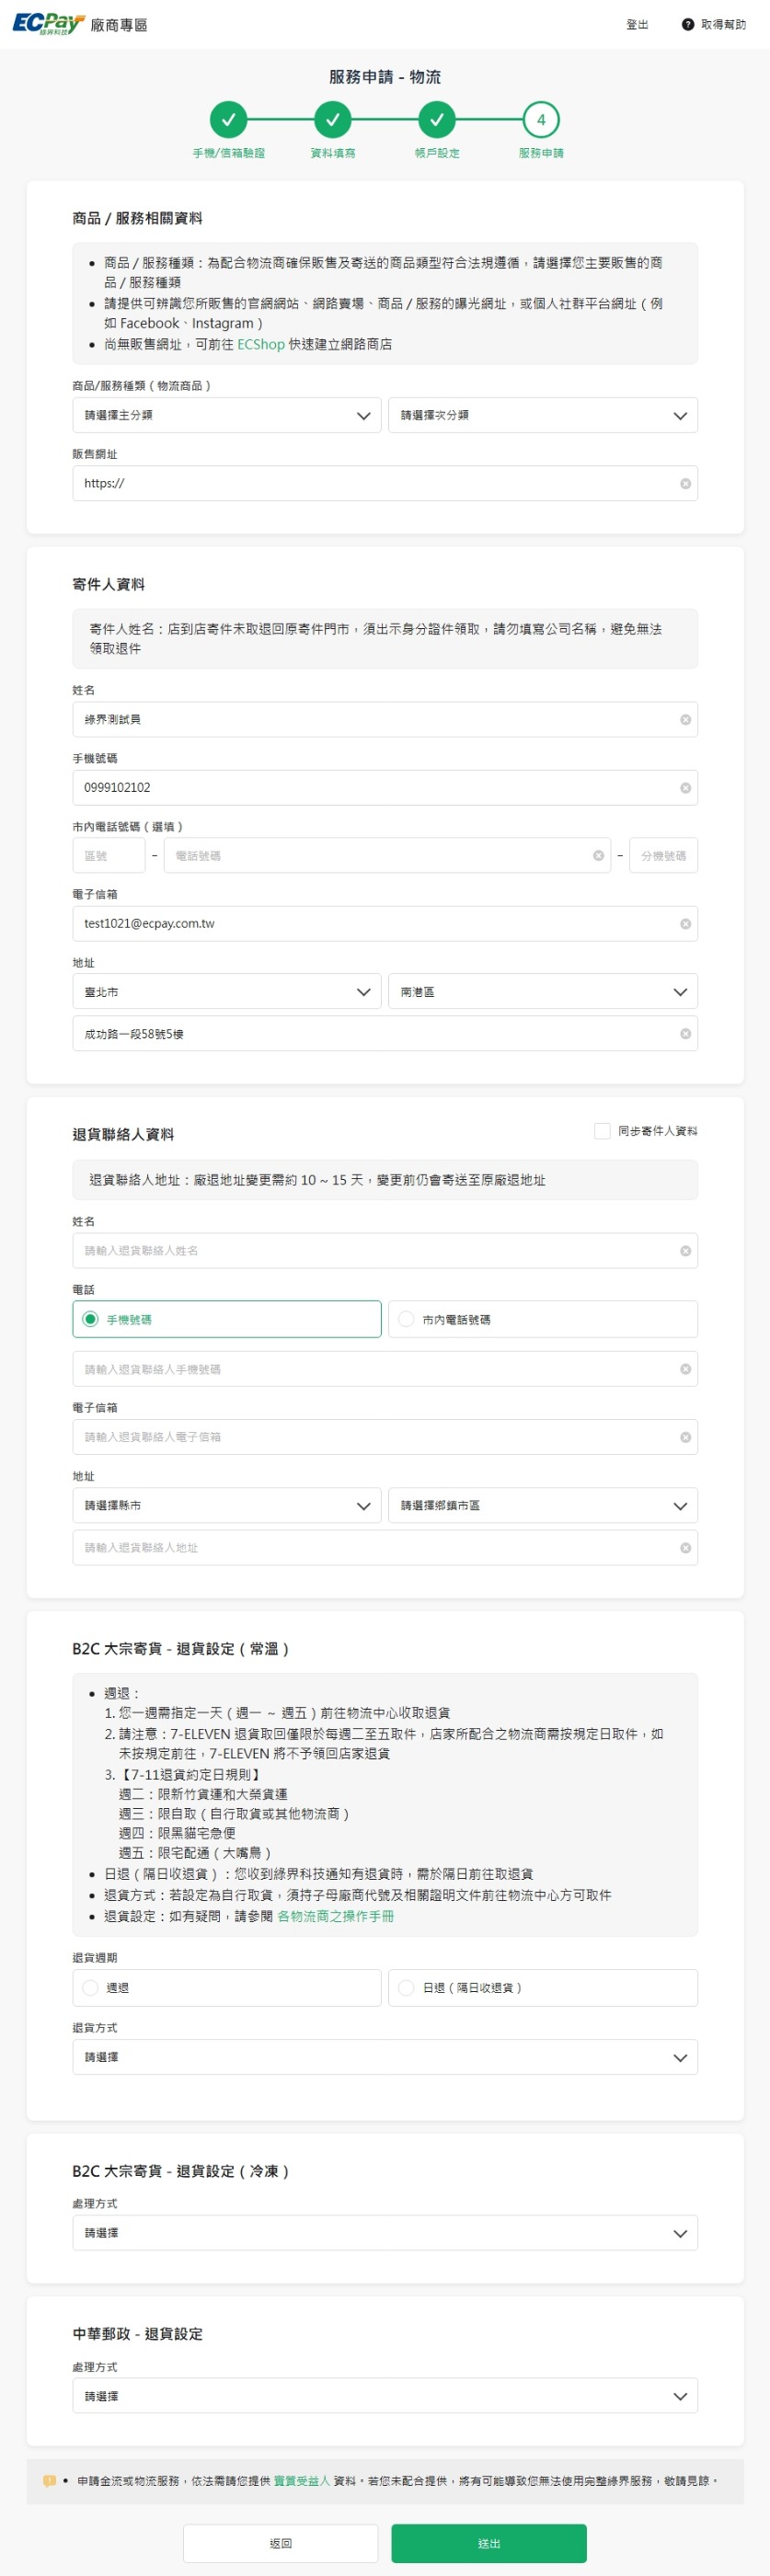Image resolution: width=770 pixels, height=2576 pixels.
Task: Click the completed step one checkmark icon
Action: click(x=228, y=120)
